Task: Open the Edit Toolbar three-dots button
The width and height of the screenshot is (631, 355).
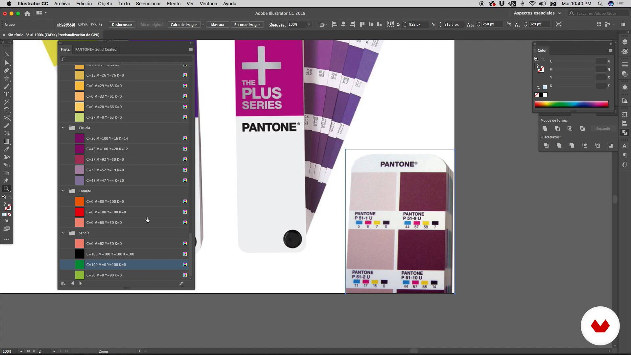Action: pyautogui.click(x=6, y=239)
